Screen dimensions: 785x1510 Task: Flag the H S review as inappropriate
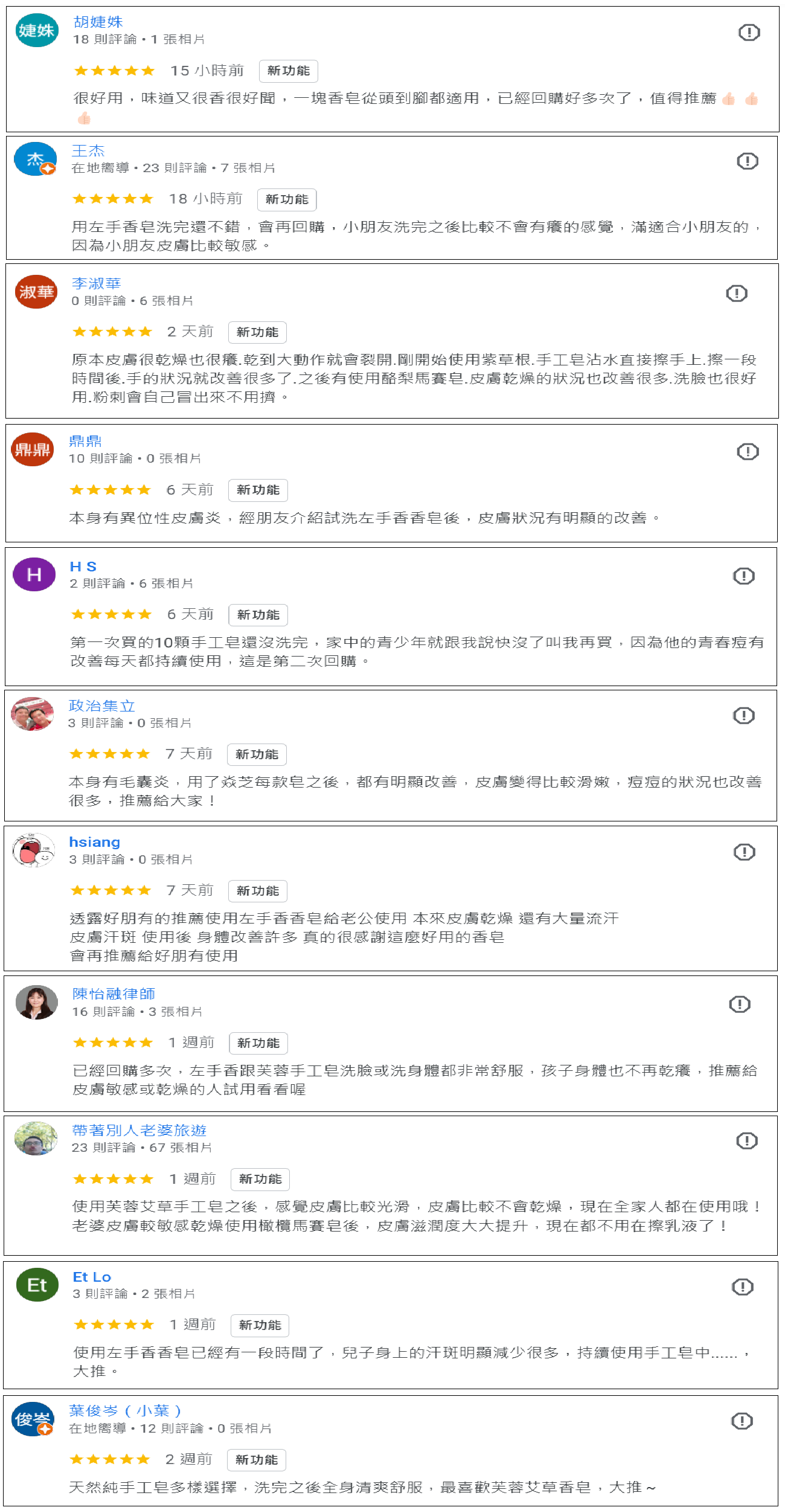click(743, 576)
